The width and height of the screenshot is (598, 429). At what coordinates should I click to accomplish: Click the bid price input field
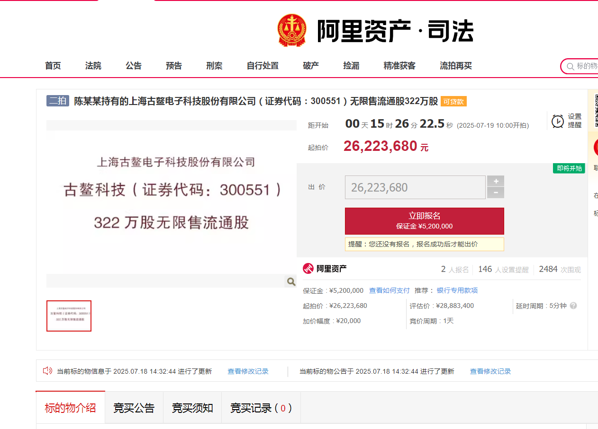tap(415, 187)
